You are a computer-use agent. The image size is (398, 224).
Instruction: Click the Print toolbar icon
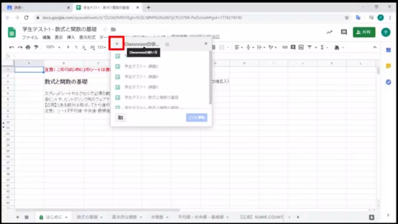point(28,47)
